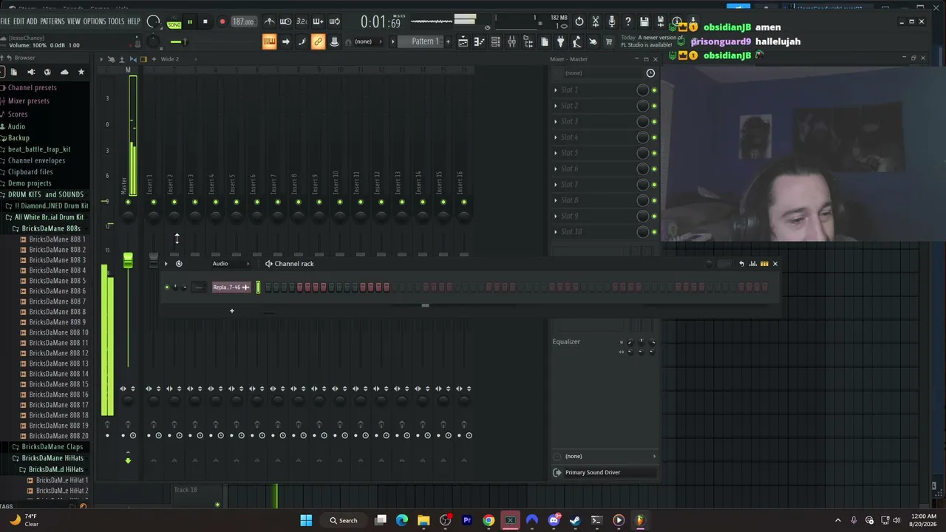Click the Primary Sound Driver output selector

click(605, 473)
